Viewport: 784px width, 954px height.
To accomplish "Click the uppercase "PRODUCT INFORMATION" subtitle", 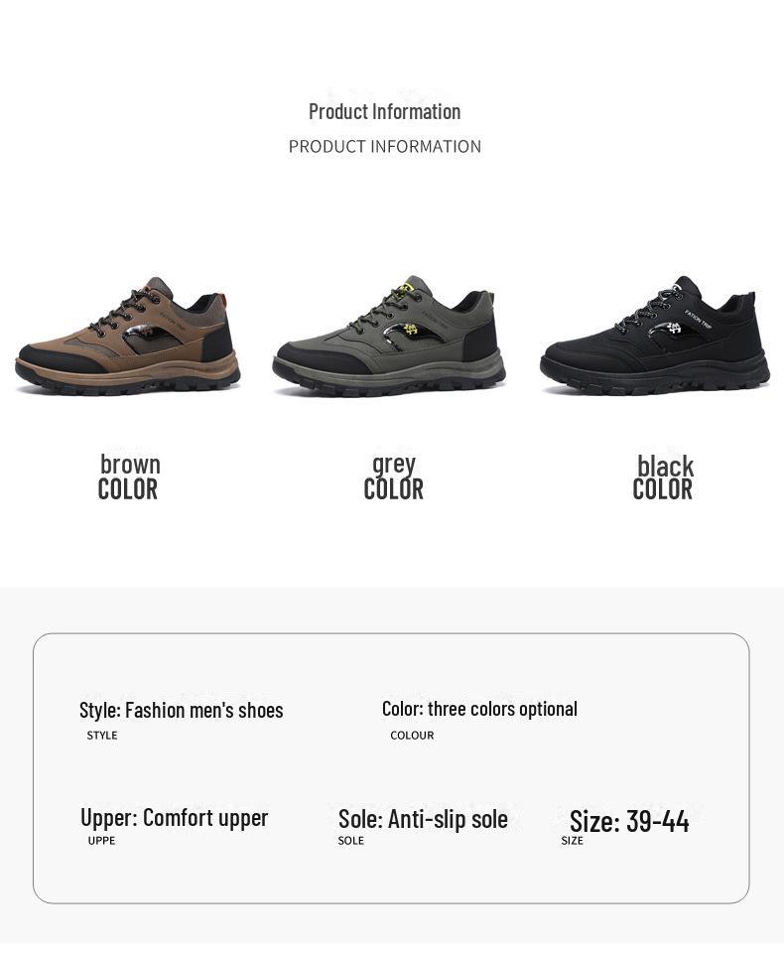I will 384,147.
